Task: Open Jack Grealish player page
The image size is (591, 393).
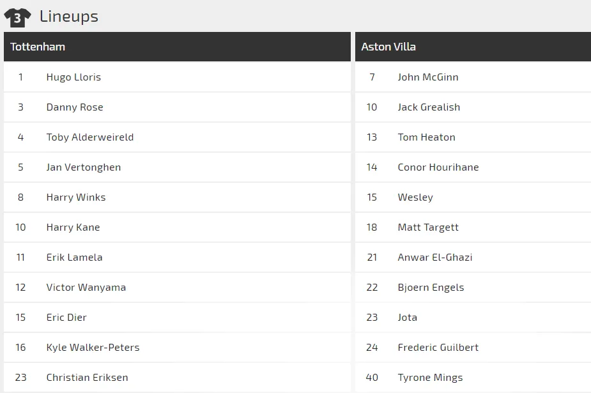Action: pyautogui.click(x=429, y=107)
